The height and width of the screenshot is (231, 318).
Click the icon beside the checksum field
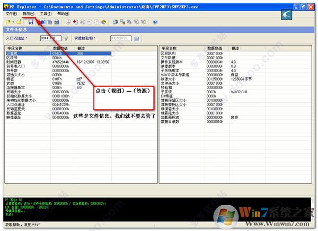pyautogui.click(x=137, y=38)
